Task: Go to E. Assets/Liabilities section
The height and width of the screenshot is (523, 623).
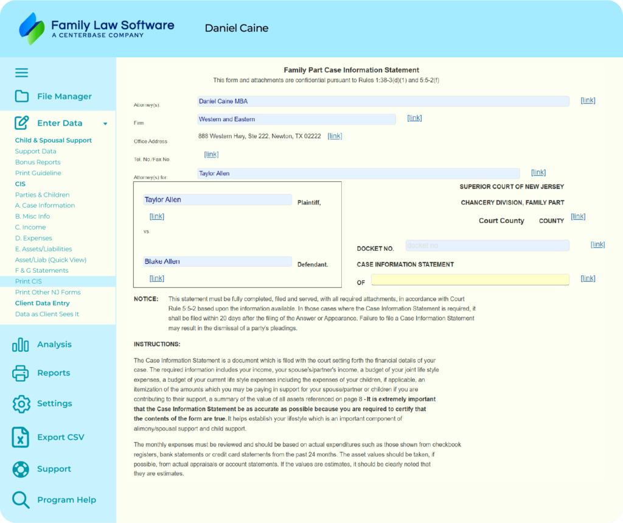Action: 43,249
